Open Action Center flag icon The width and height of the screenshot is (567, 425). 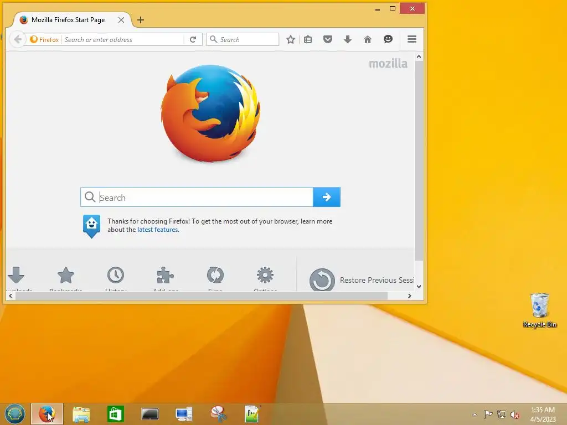(x=488, y=414)
